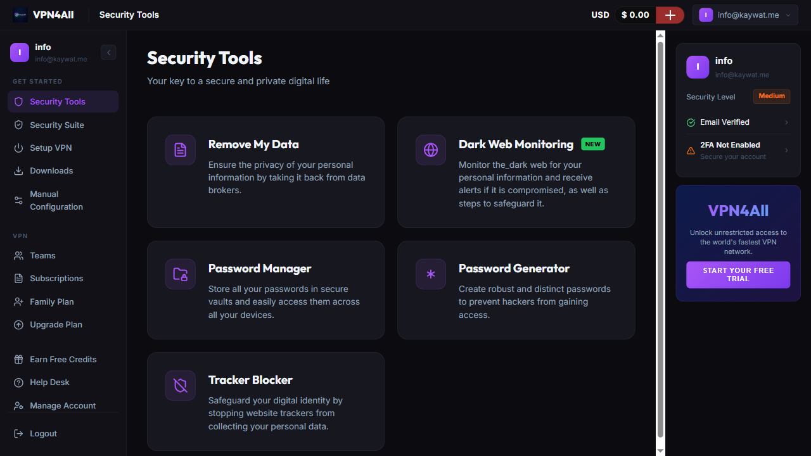Click the Manual Configuration sliders icon
The width and height of the screenshot is (811, 456).
tap(18, 200)
